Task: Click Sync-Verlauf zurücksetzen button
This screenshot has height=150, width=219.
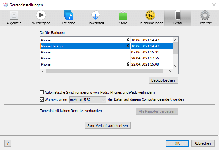Action: (x=108, y=126)
